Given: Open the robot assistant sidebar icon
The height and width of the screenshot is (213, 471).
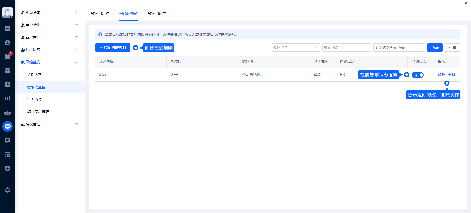Looking at the screenshot, I should click(8, 112).
